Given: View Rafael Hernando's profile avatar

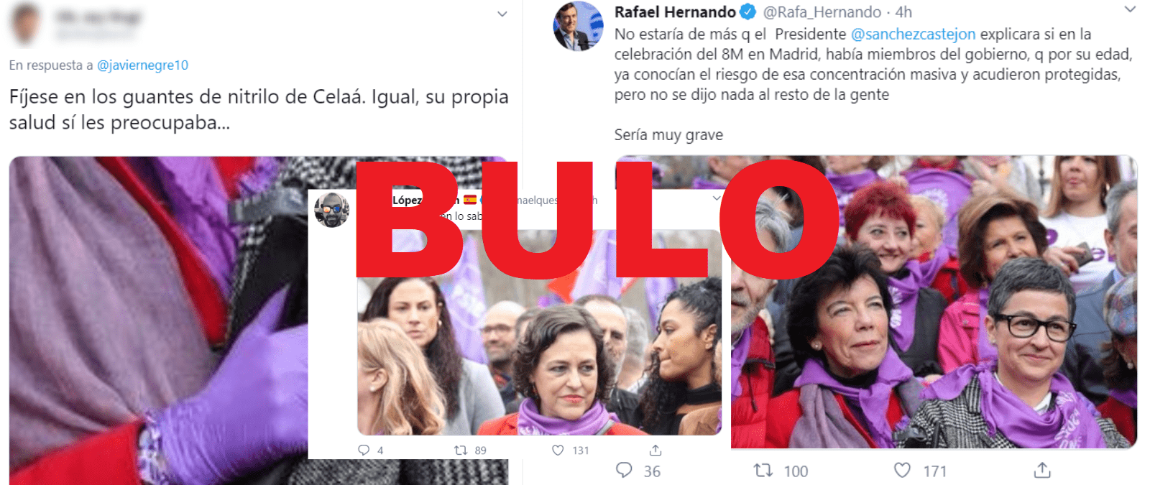Looking at the screenshot, I should (x=578, y=27).
